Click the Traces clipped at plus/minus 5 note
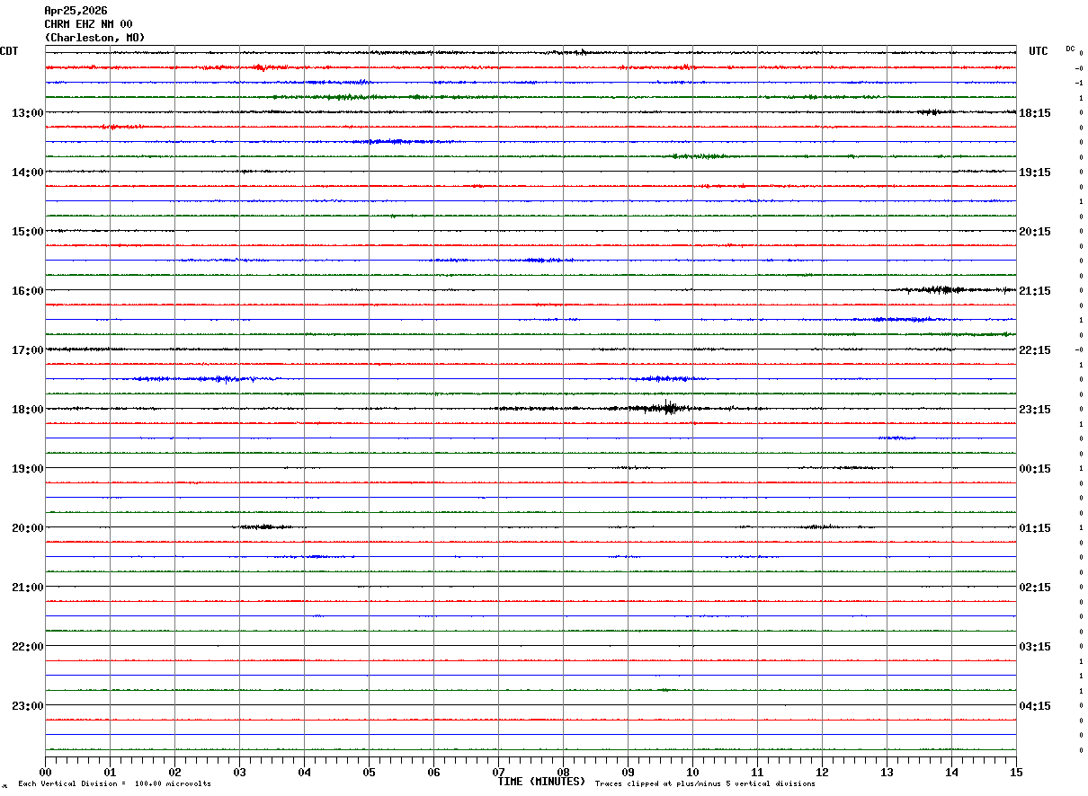Viewport: 1088px width, 796px height. [x=705, y=784]
